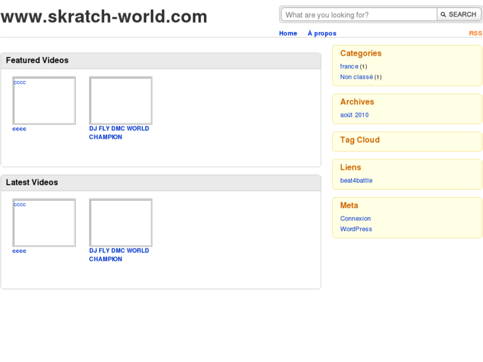The image size is (483, 362).
Task: Open DJ FLY thumbnail in Featured Videos
Action: point(121,101)
